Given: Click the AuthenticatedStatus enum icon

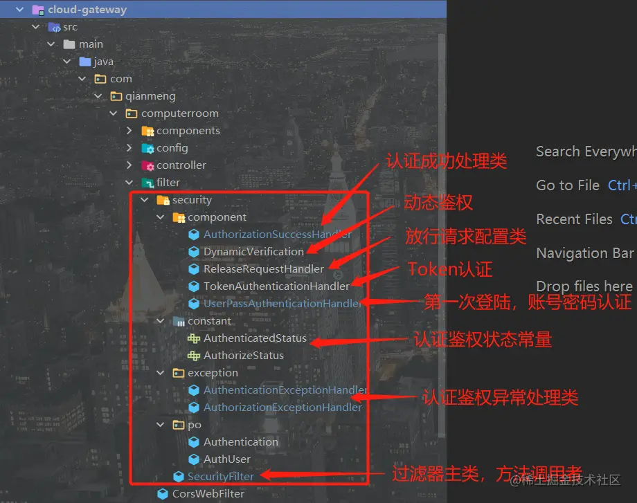Looking at the screenshot, I should click(x=194, y=338).
